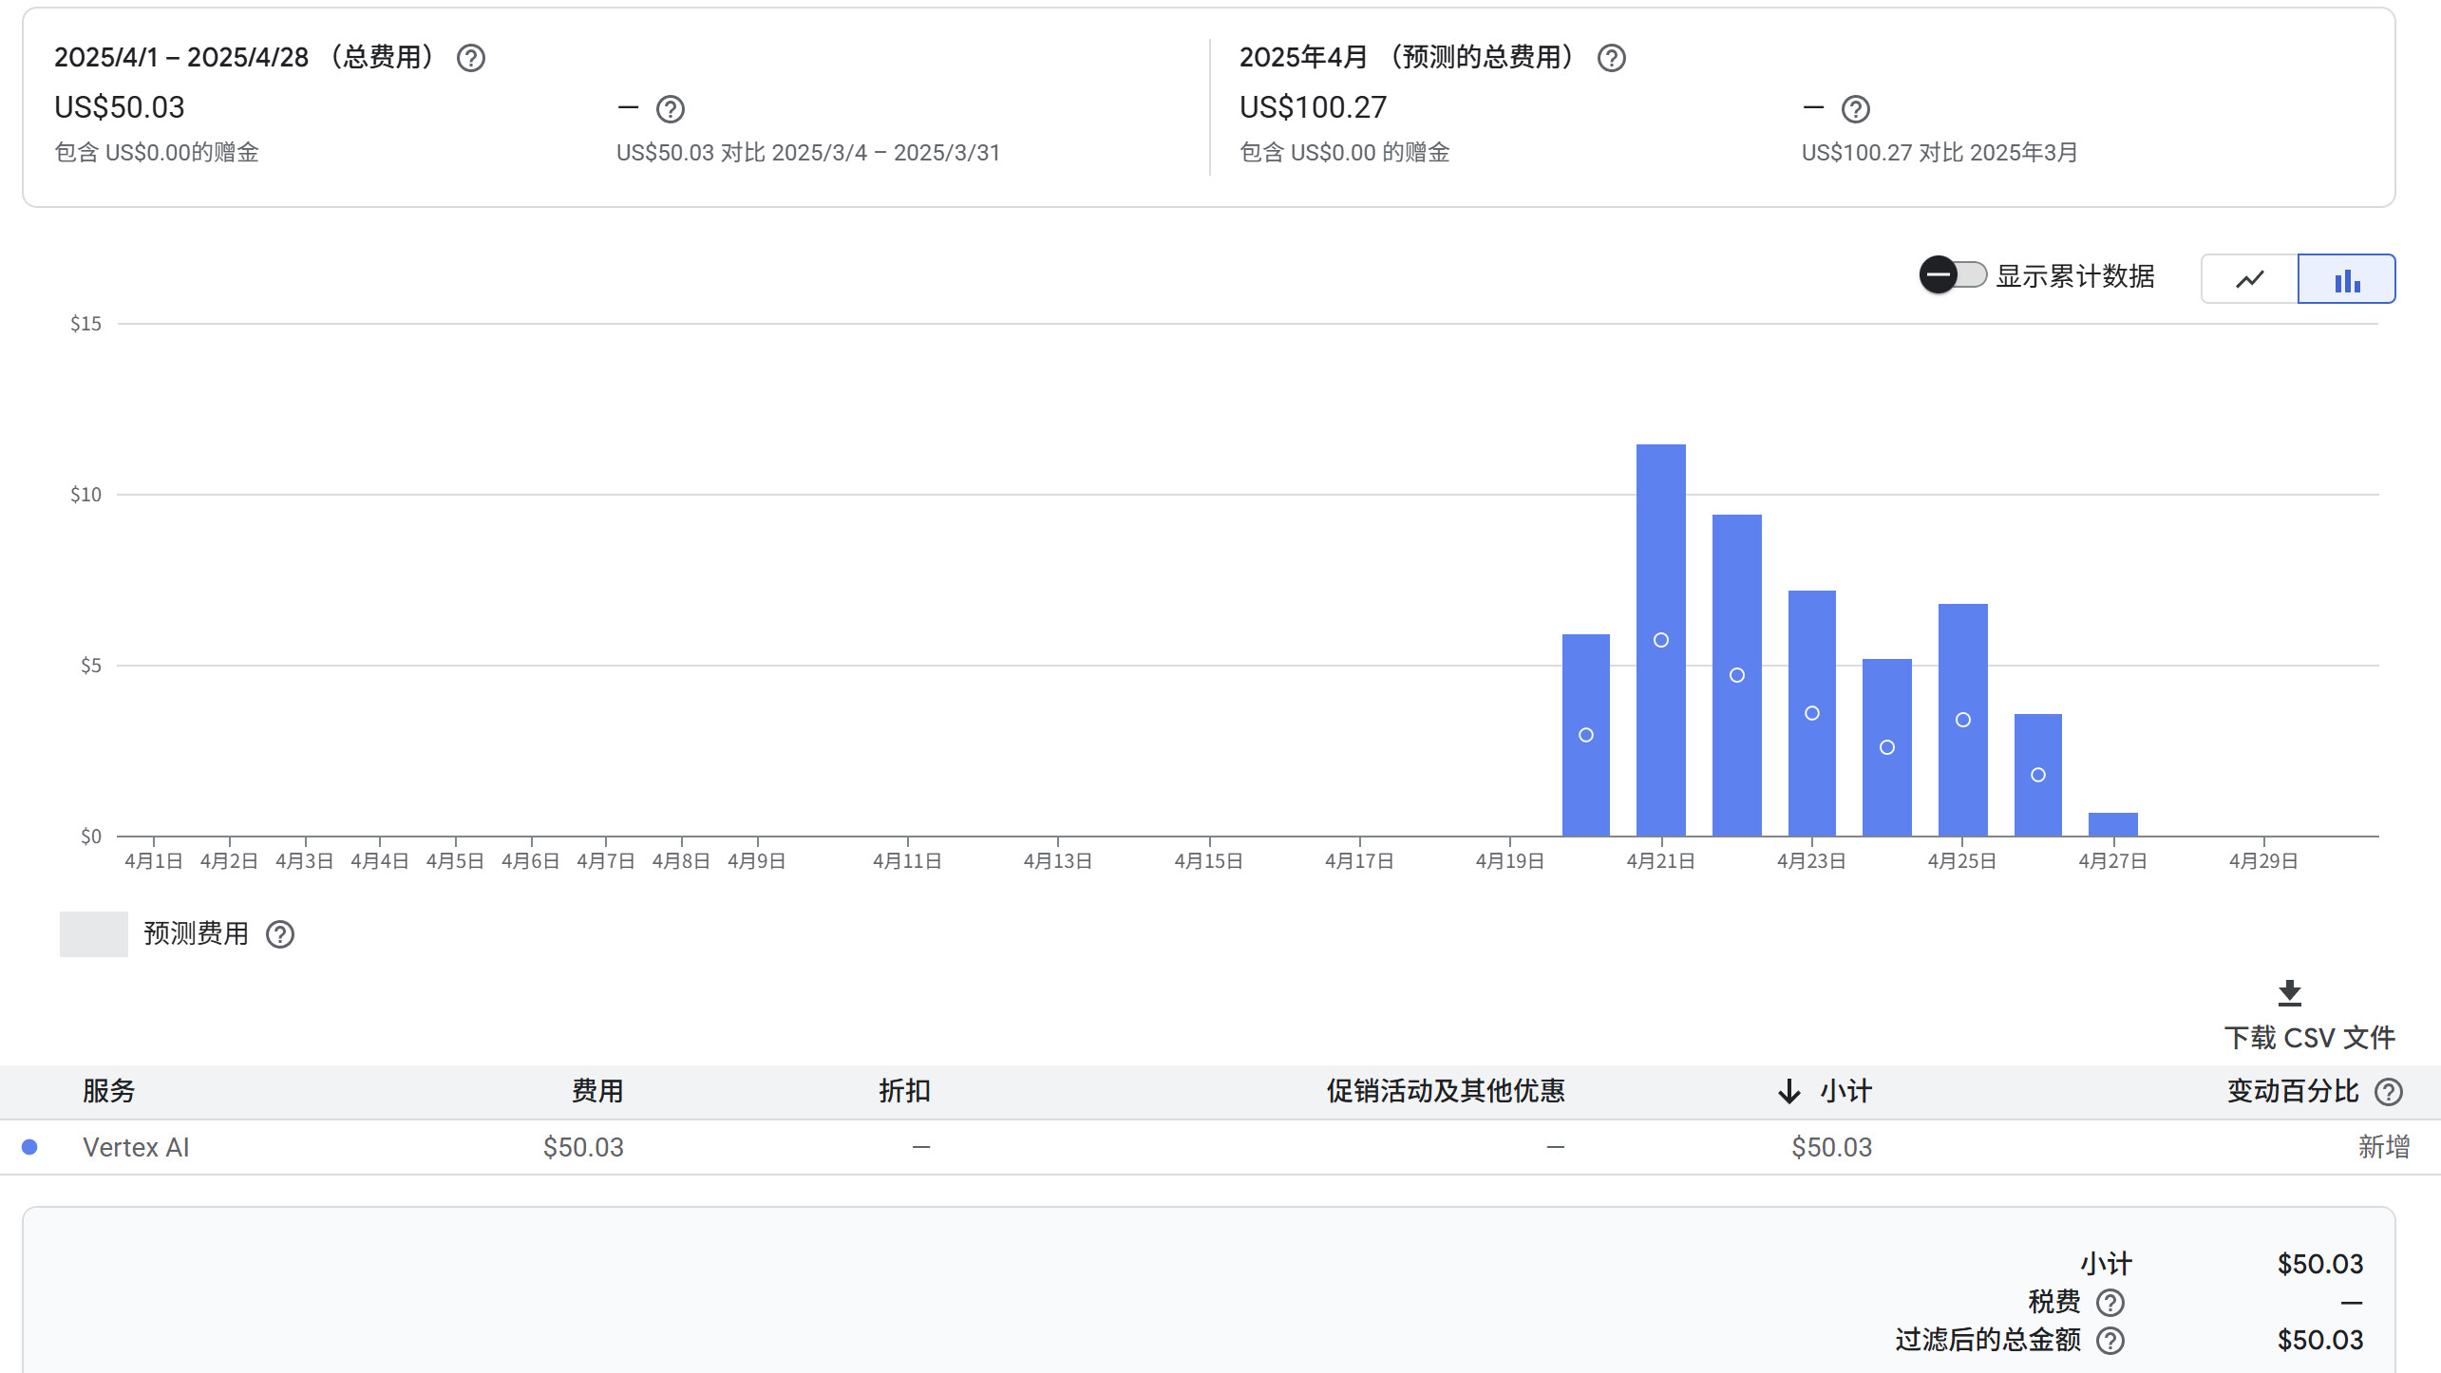Click the 服务 column header

(x=109, y=1091)
